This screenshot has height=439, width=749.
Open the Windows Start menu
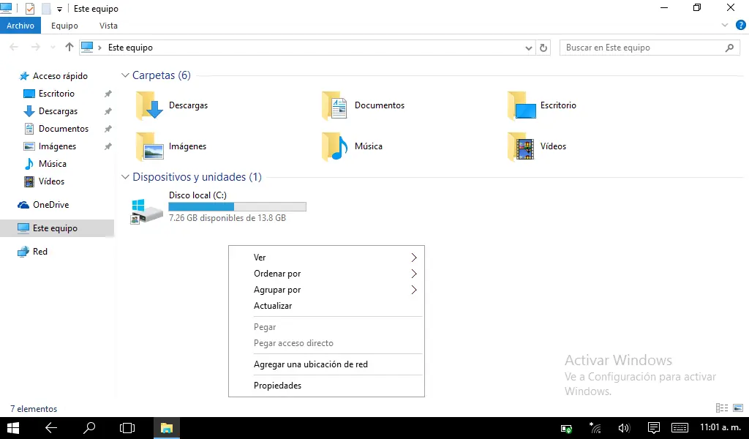click(13, 428)
